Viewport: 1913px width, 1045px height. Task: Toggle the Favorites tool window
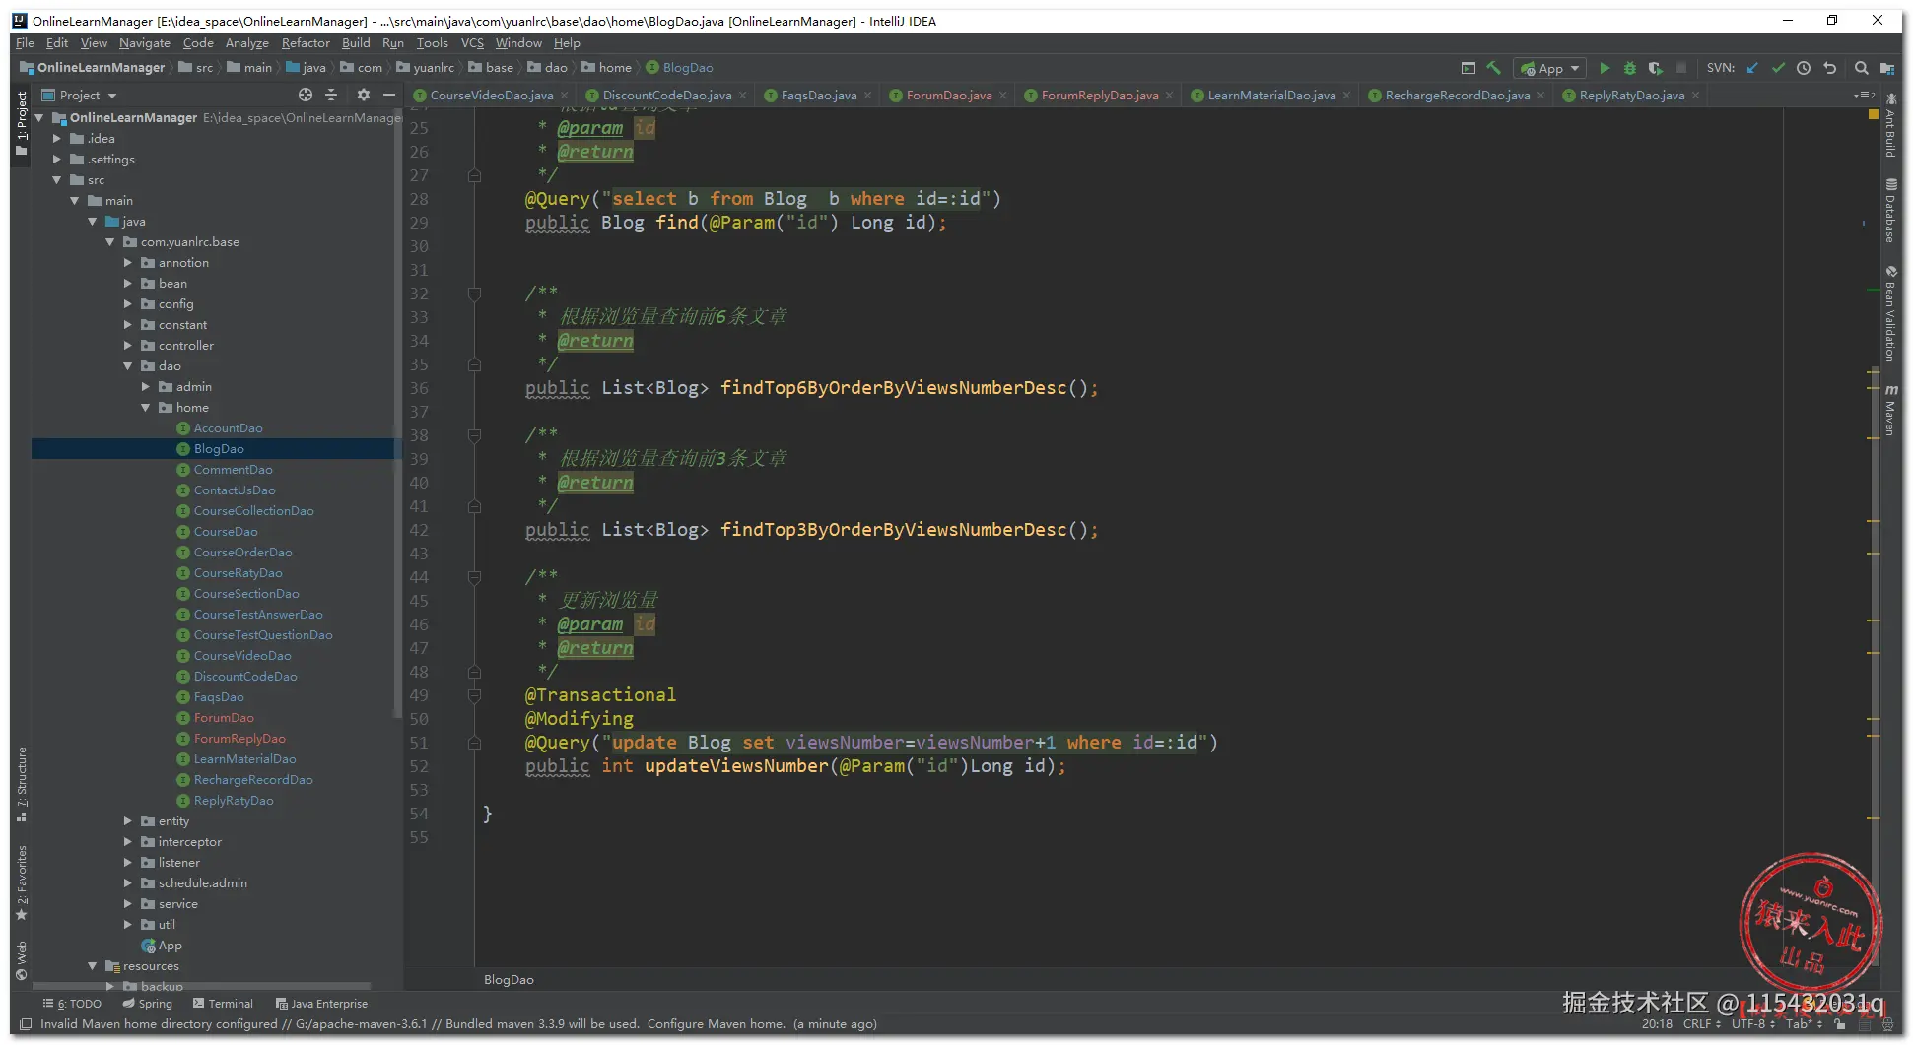click(x=22, y=883)
